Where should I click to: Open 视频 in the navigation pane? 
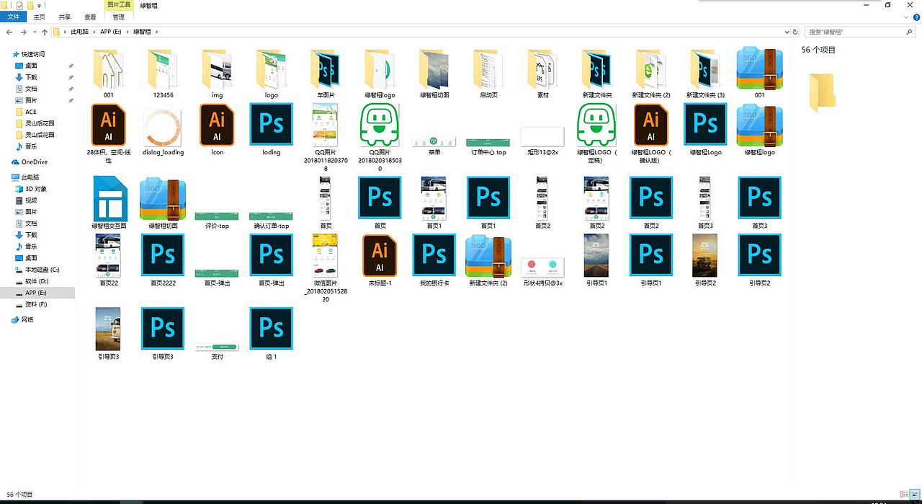coord(26,200)
